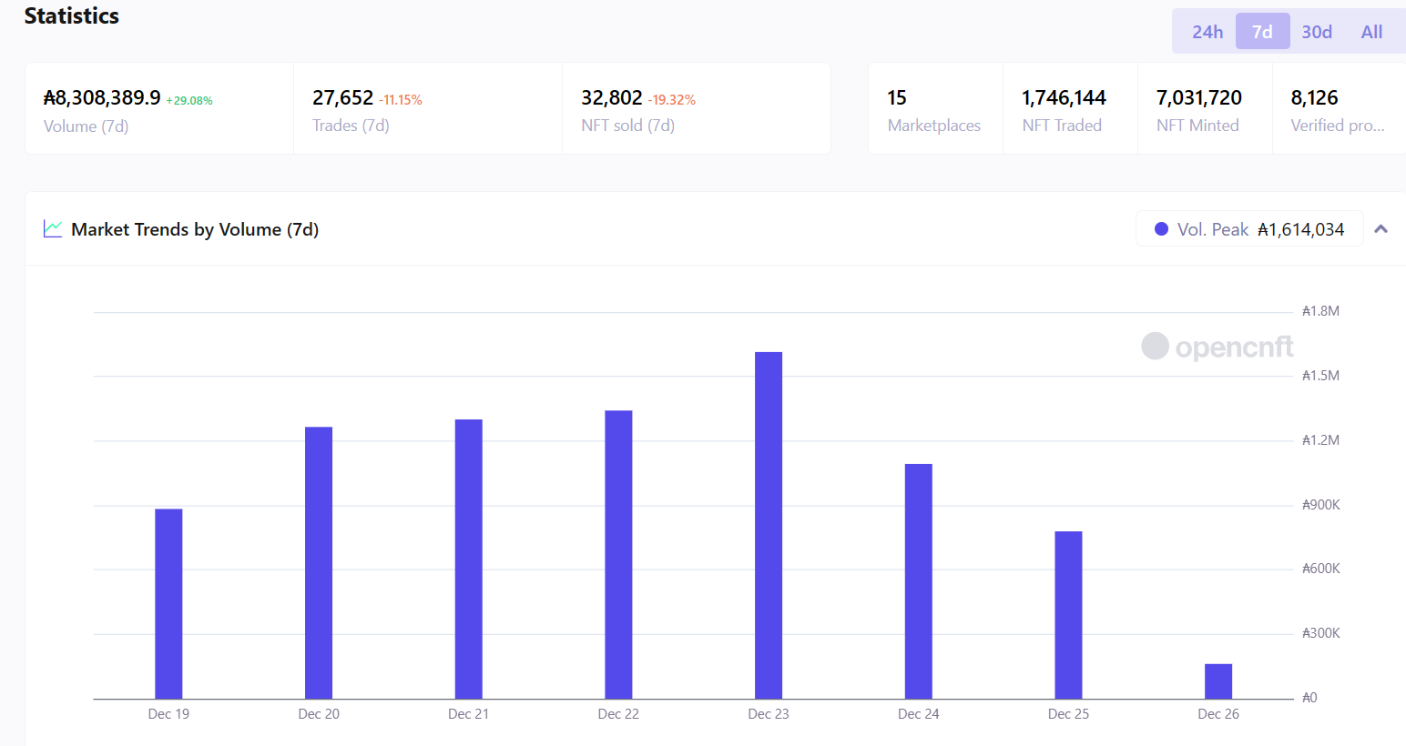Click the 27,652 trades value
Viewport: 1406px width, 746px height.
pyautogui.click(x=343, y=97)
